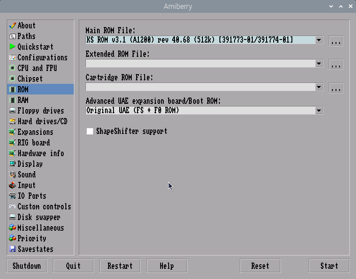Open CPU and FPU chip icon
Viewport: 356px width, 279px height.
click(x=12, y=68)
